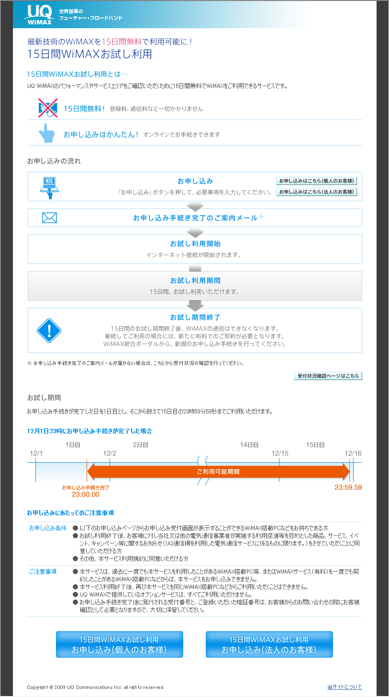
Task: Click the お申し込みにあたってのご注意事項 heading
Action: pyautogui.click(x=70, y=513)
